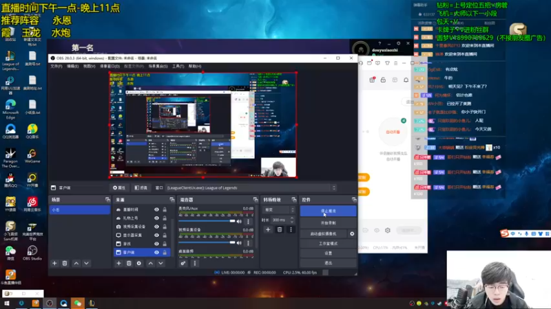Pop out the Sources dock panel
This screenshot has height=309, width=551.
[171, 200]
